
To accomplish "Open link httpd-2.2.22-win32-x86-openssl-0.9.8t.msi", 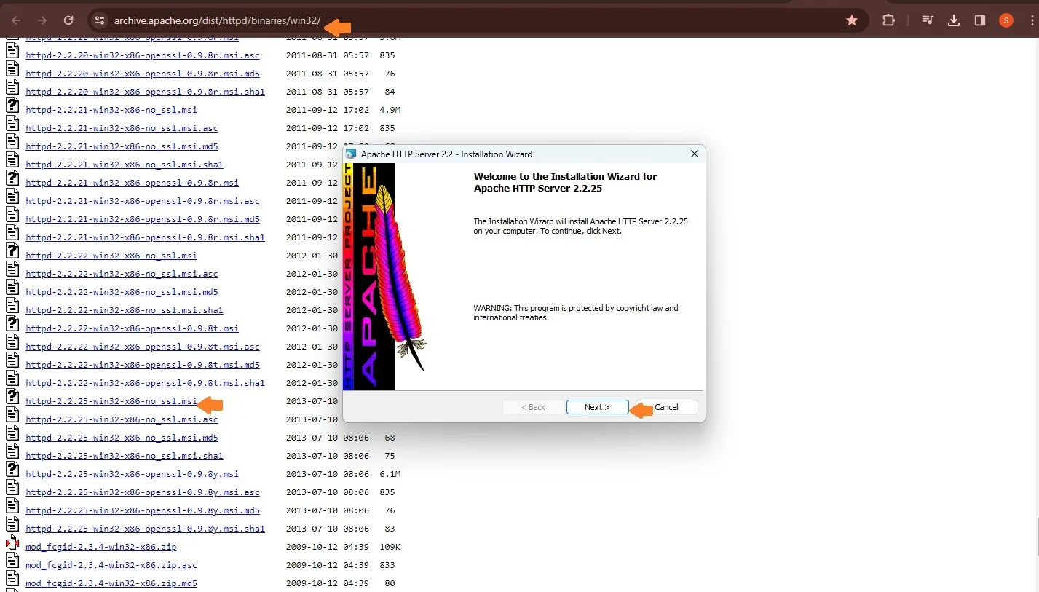I will 132,328.
